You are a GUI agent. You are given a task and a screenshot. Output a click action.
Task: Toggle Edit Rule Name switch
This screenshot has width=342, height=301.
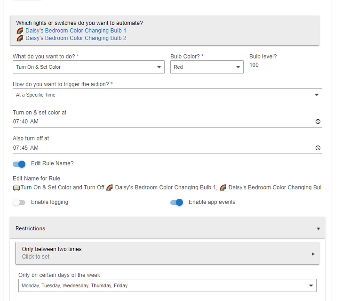[19, 164]
